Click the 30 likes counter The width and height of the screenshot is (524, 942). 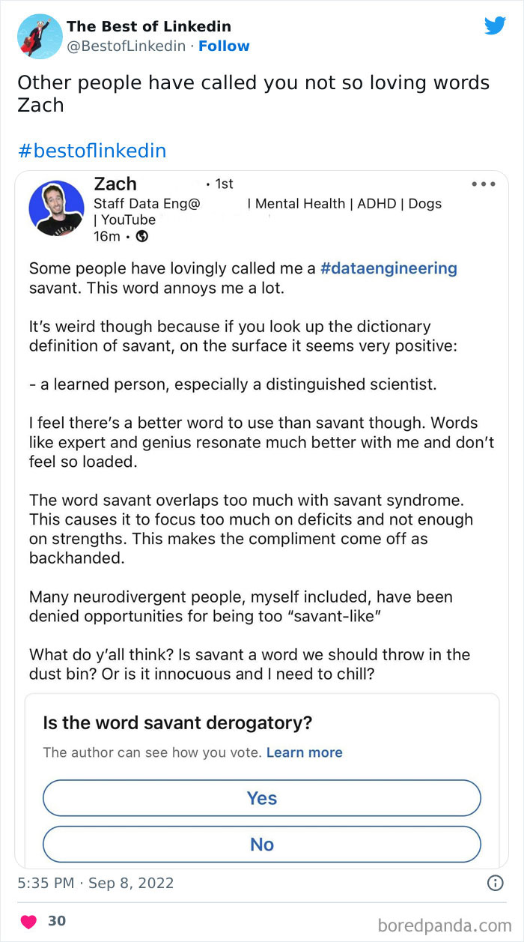point(56,921)
